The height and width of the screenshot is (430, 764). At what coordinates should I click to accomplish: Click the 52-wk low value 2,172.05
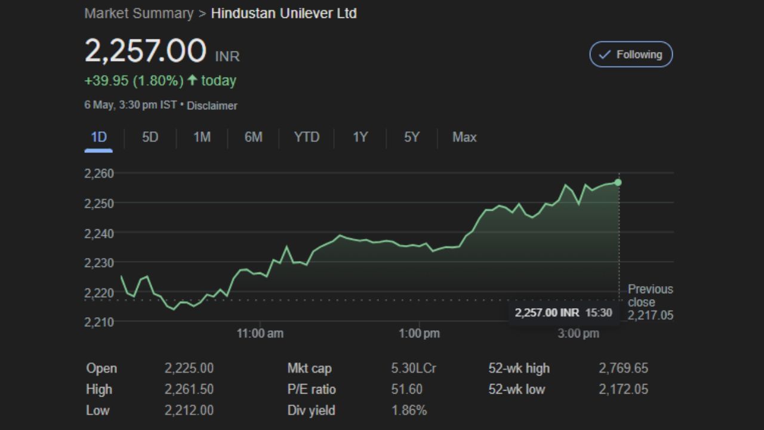[x=623, y=389]
